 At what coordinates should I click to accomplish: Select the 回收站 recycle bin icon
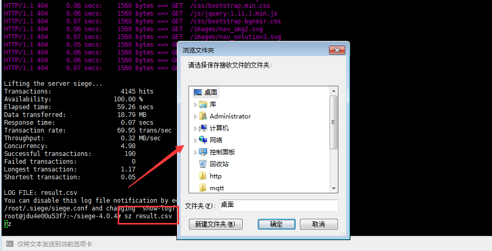click(203, 164)
